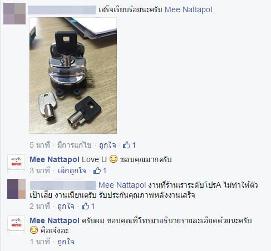Open Mee Nattapol's avatar on the last comment

(16, 224)
